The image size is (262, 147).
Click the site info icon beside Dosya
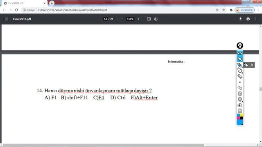(24, 10)
